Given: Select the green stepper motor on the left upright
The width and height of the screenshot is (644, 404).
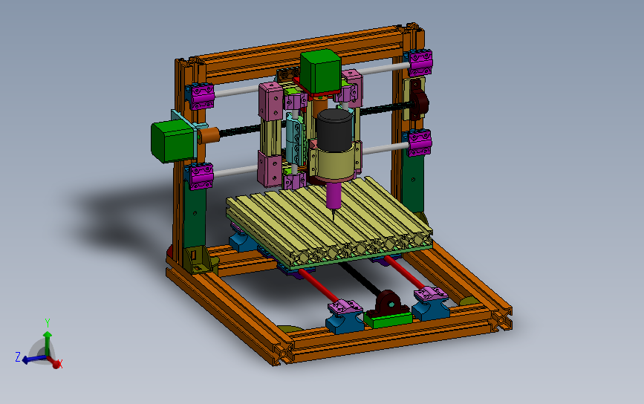Looking at the screenshot, I should (x=172, y=141).
